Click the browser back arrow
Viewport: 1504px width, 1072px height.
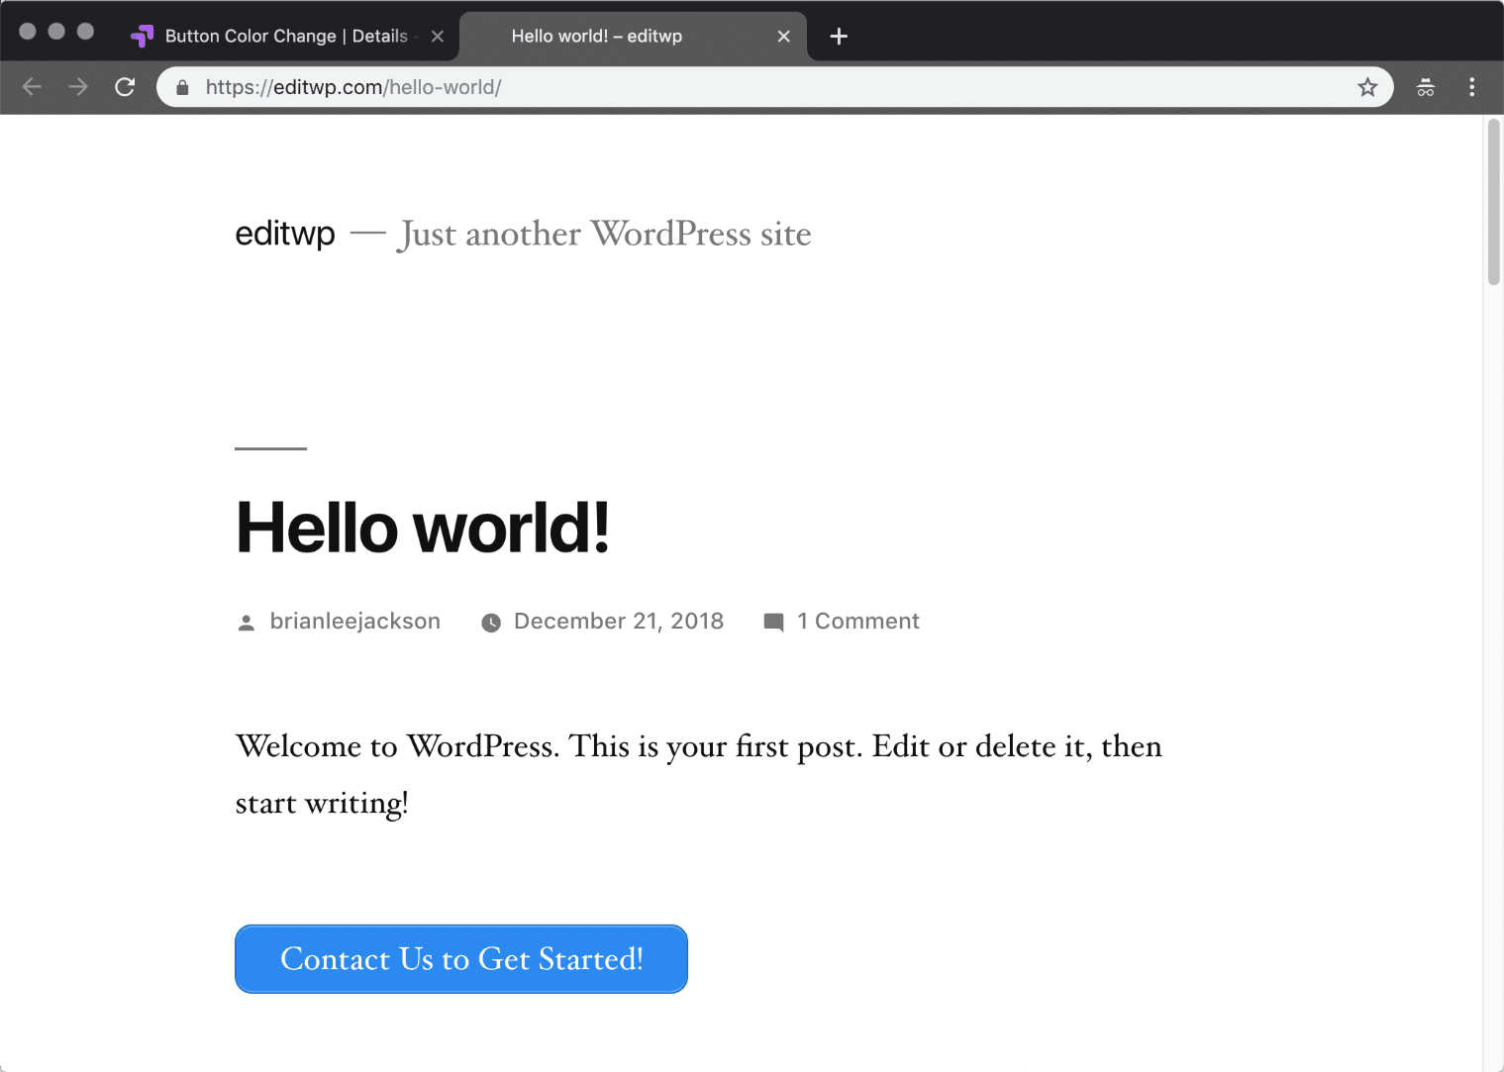32,87
